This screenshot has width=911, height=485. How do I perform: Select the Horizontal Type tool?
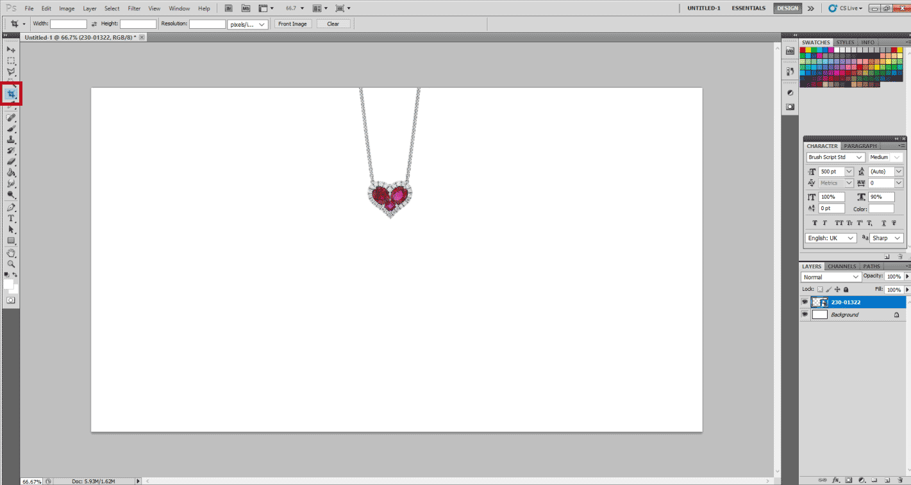[11, 218]
